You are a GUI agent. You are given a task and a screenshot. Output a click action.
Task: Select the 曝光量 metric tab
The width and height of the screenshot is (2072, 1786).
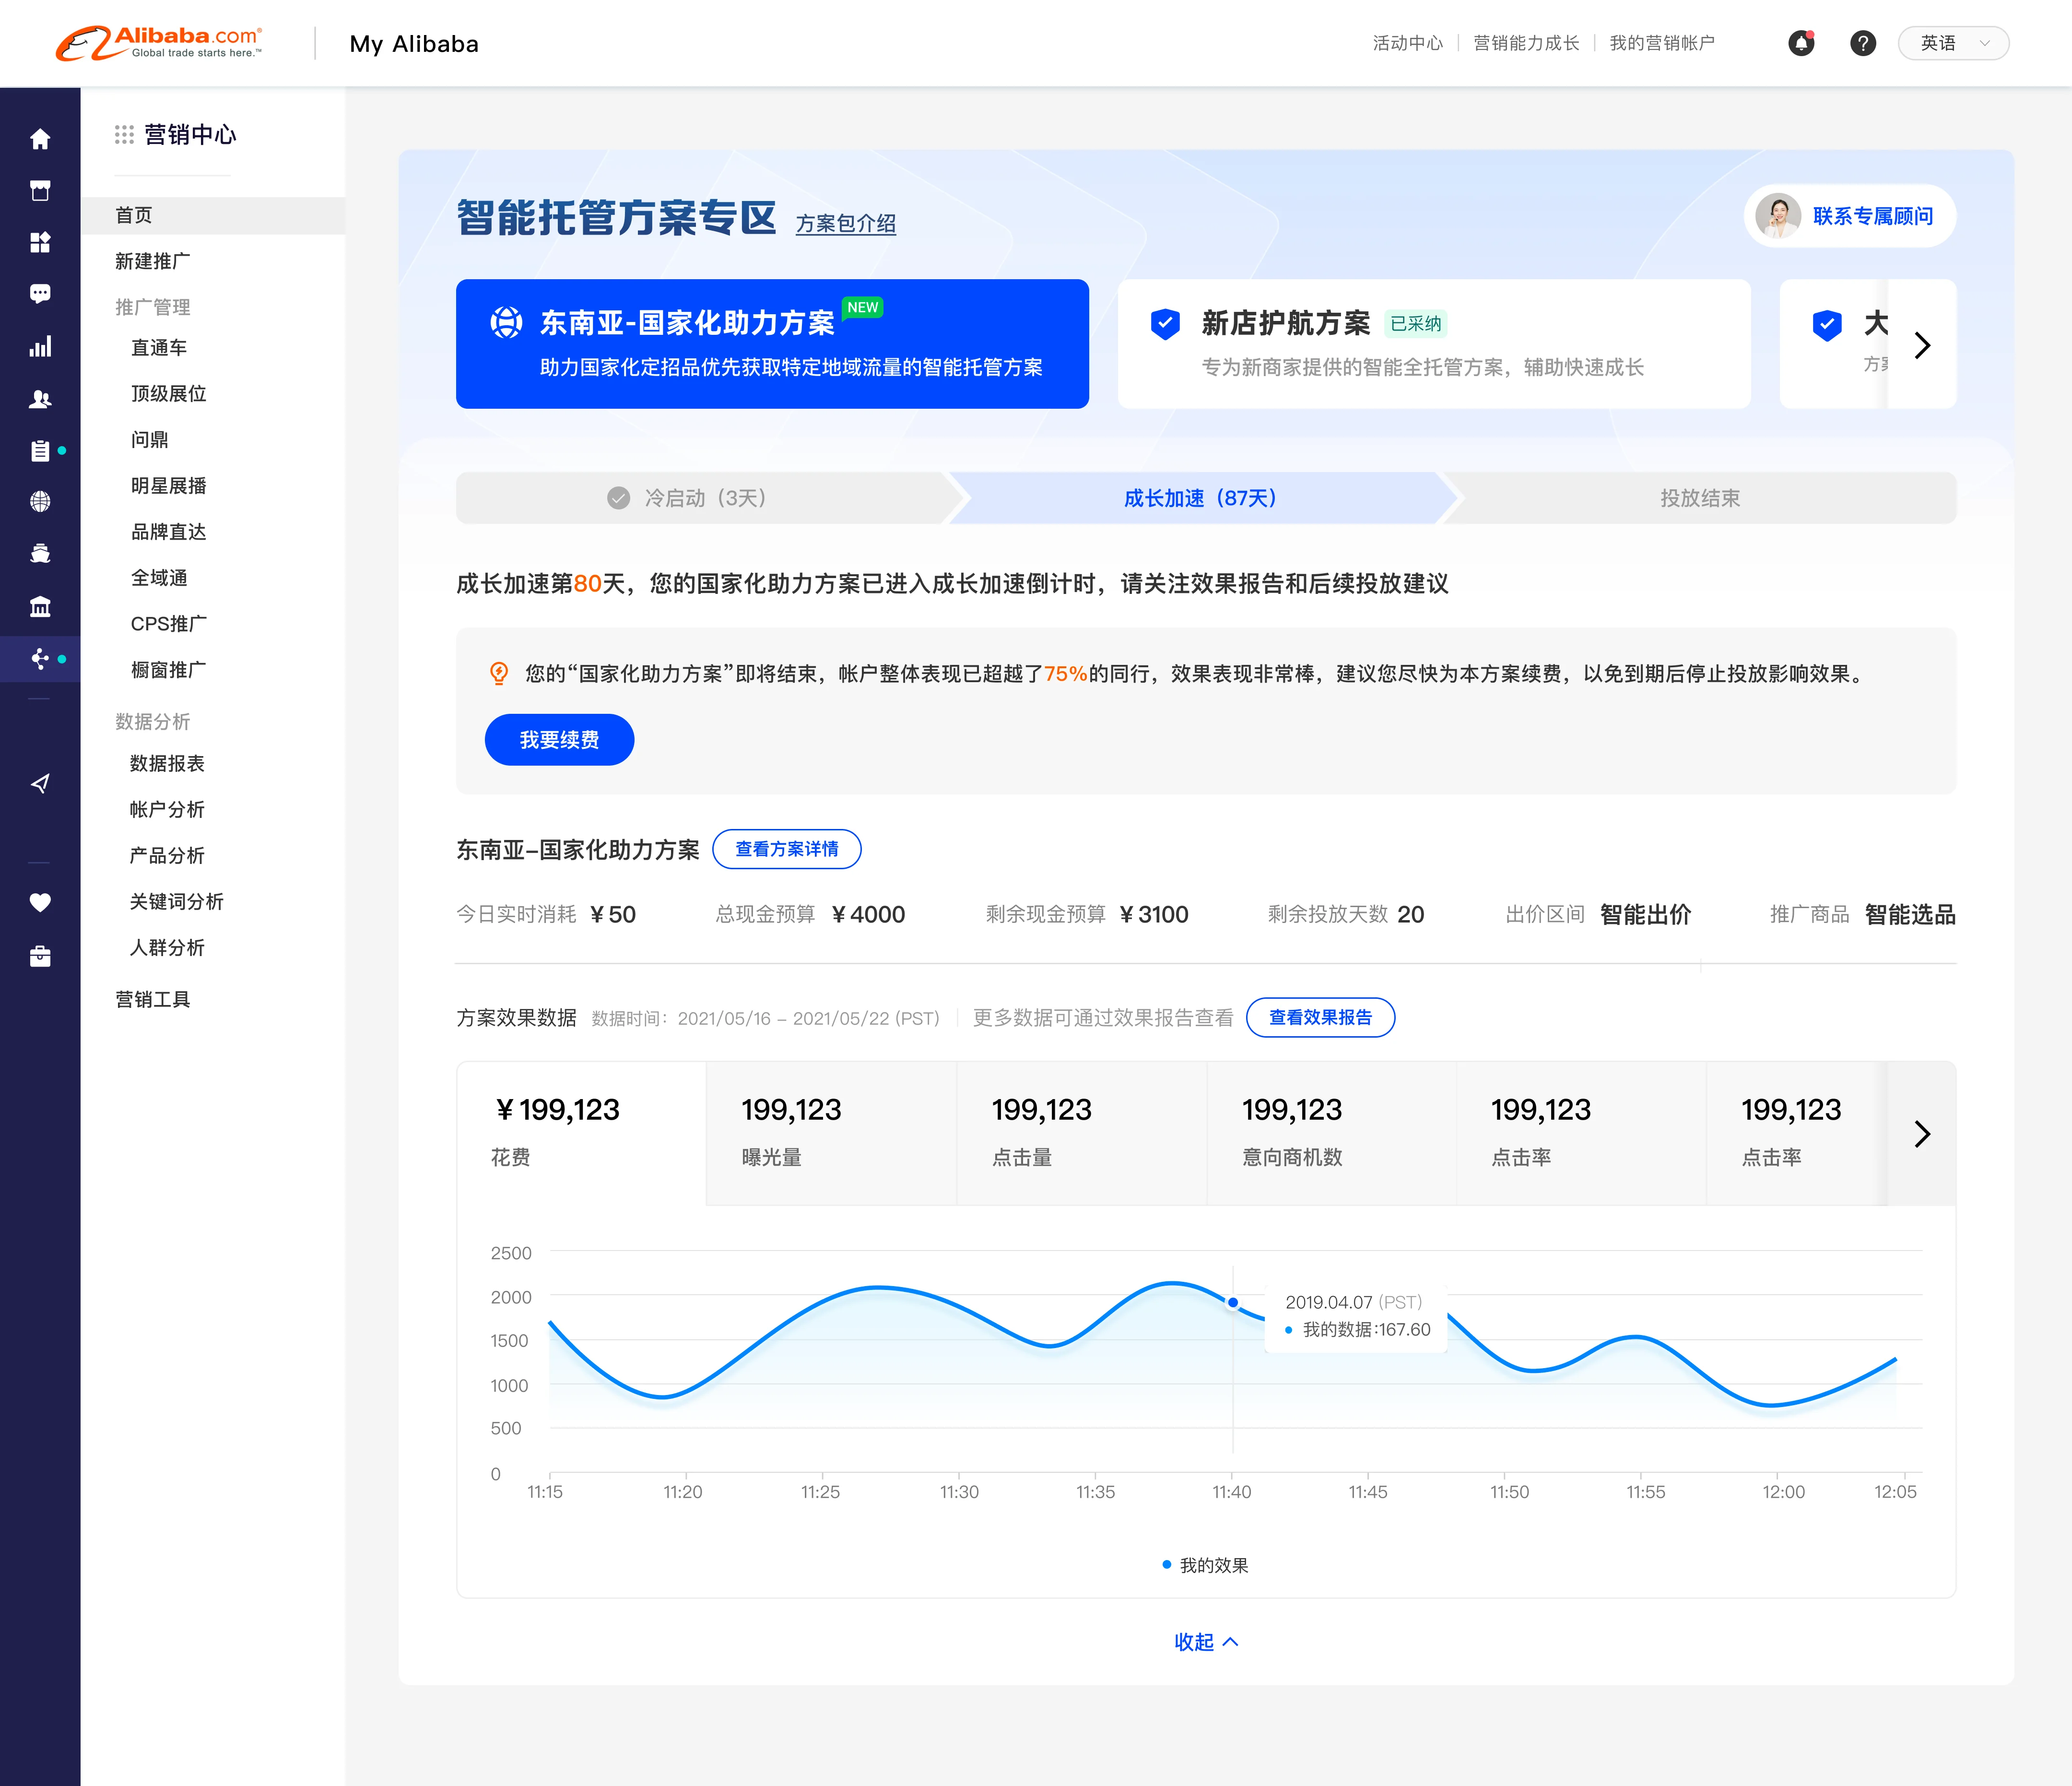click(830, 1132)
